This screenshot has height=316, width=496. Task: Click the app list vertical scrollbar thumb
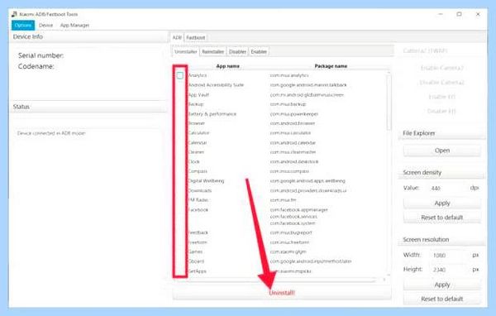point(389,102)
